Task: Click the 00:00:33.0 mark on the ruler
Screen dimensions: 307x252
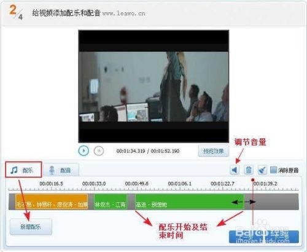Action: click(x=94, y=184)
